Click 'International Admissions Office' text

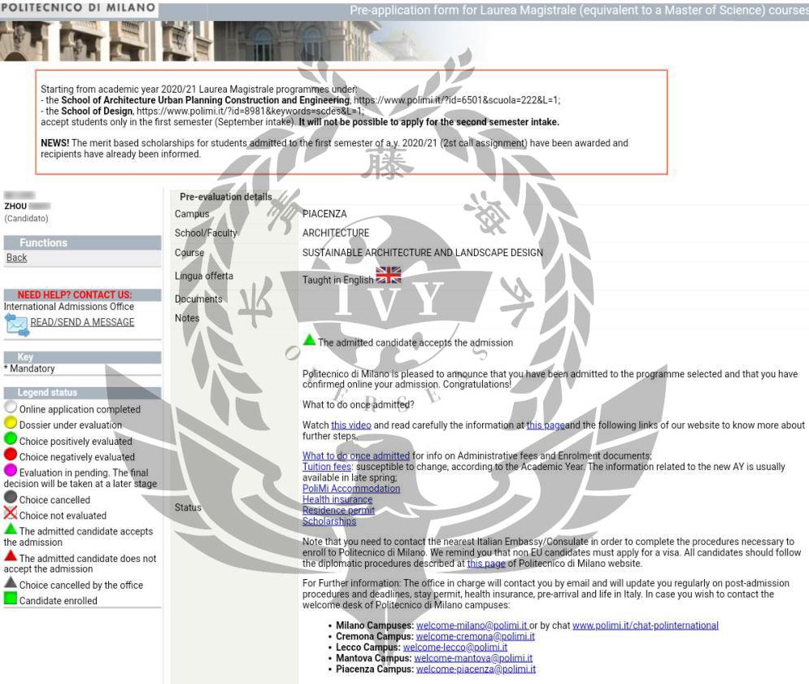(68, 306)
